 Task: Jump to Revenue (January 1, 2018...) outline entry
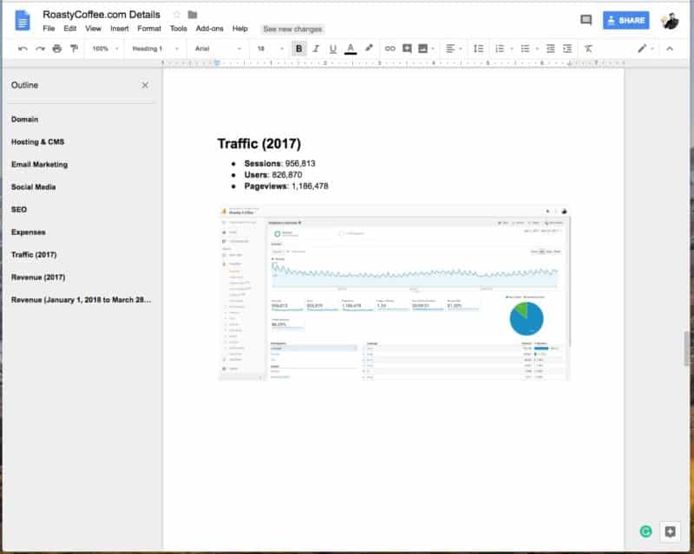[81, 300]
